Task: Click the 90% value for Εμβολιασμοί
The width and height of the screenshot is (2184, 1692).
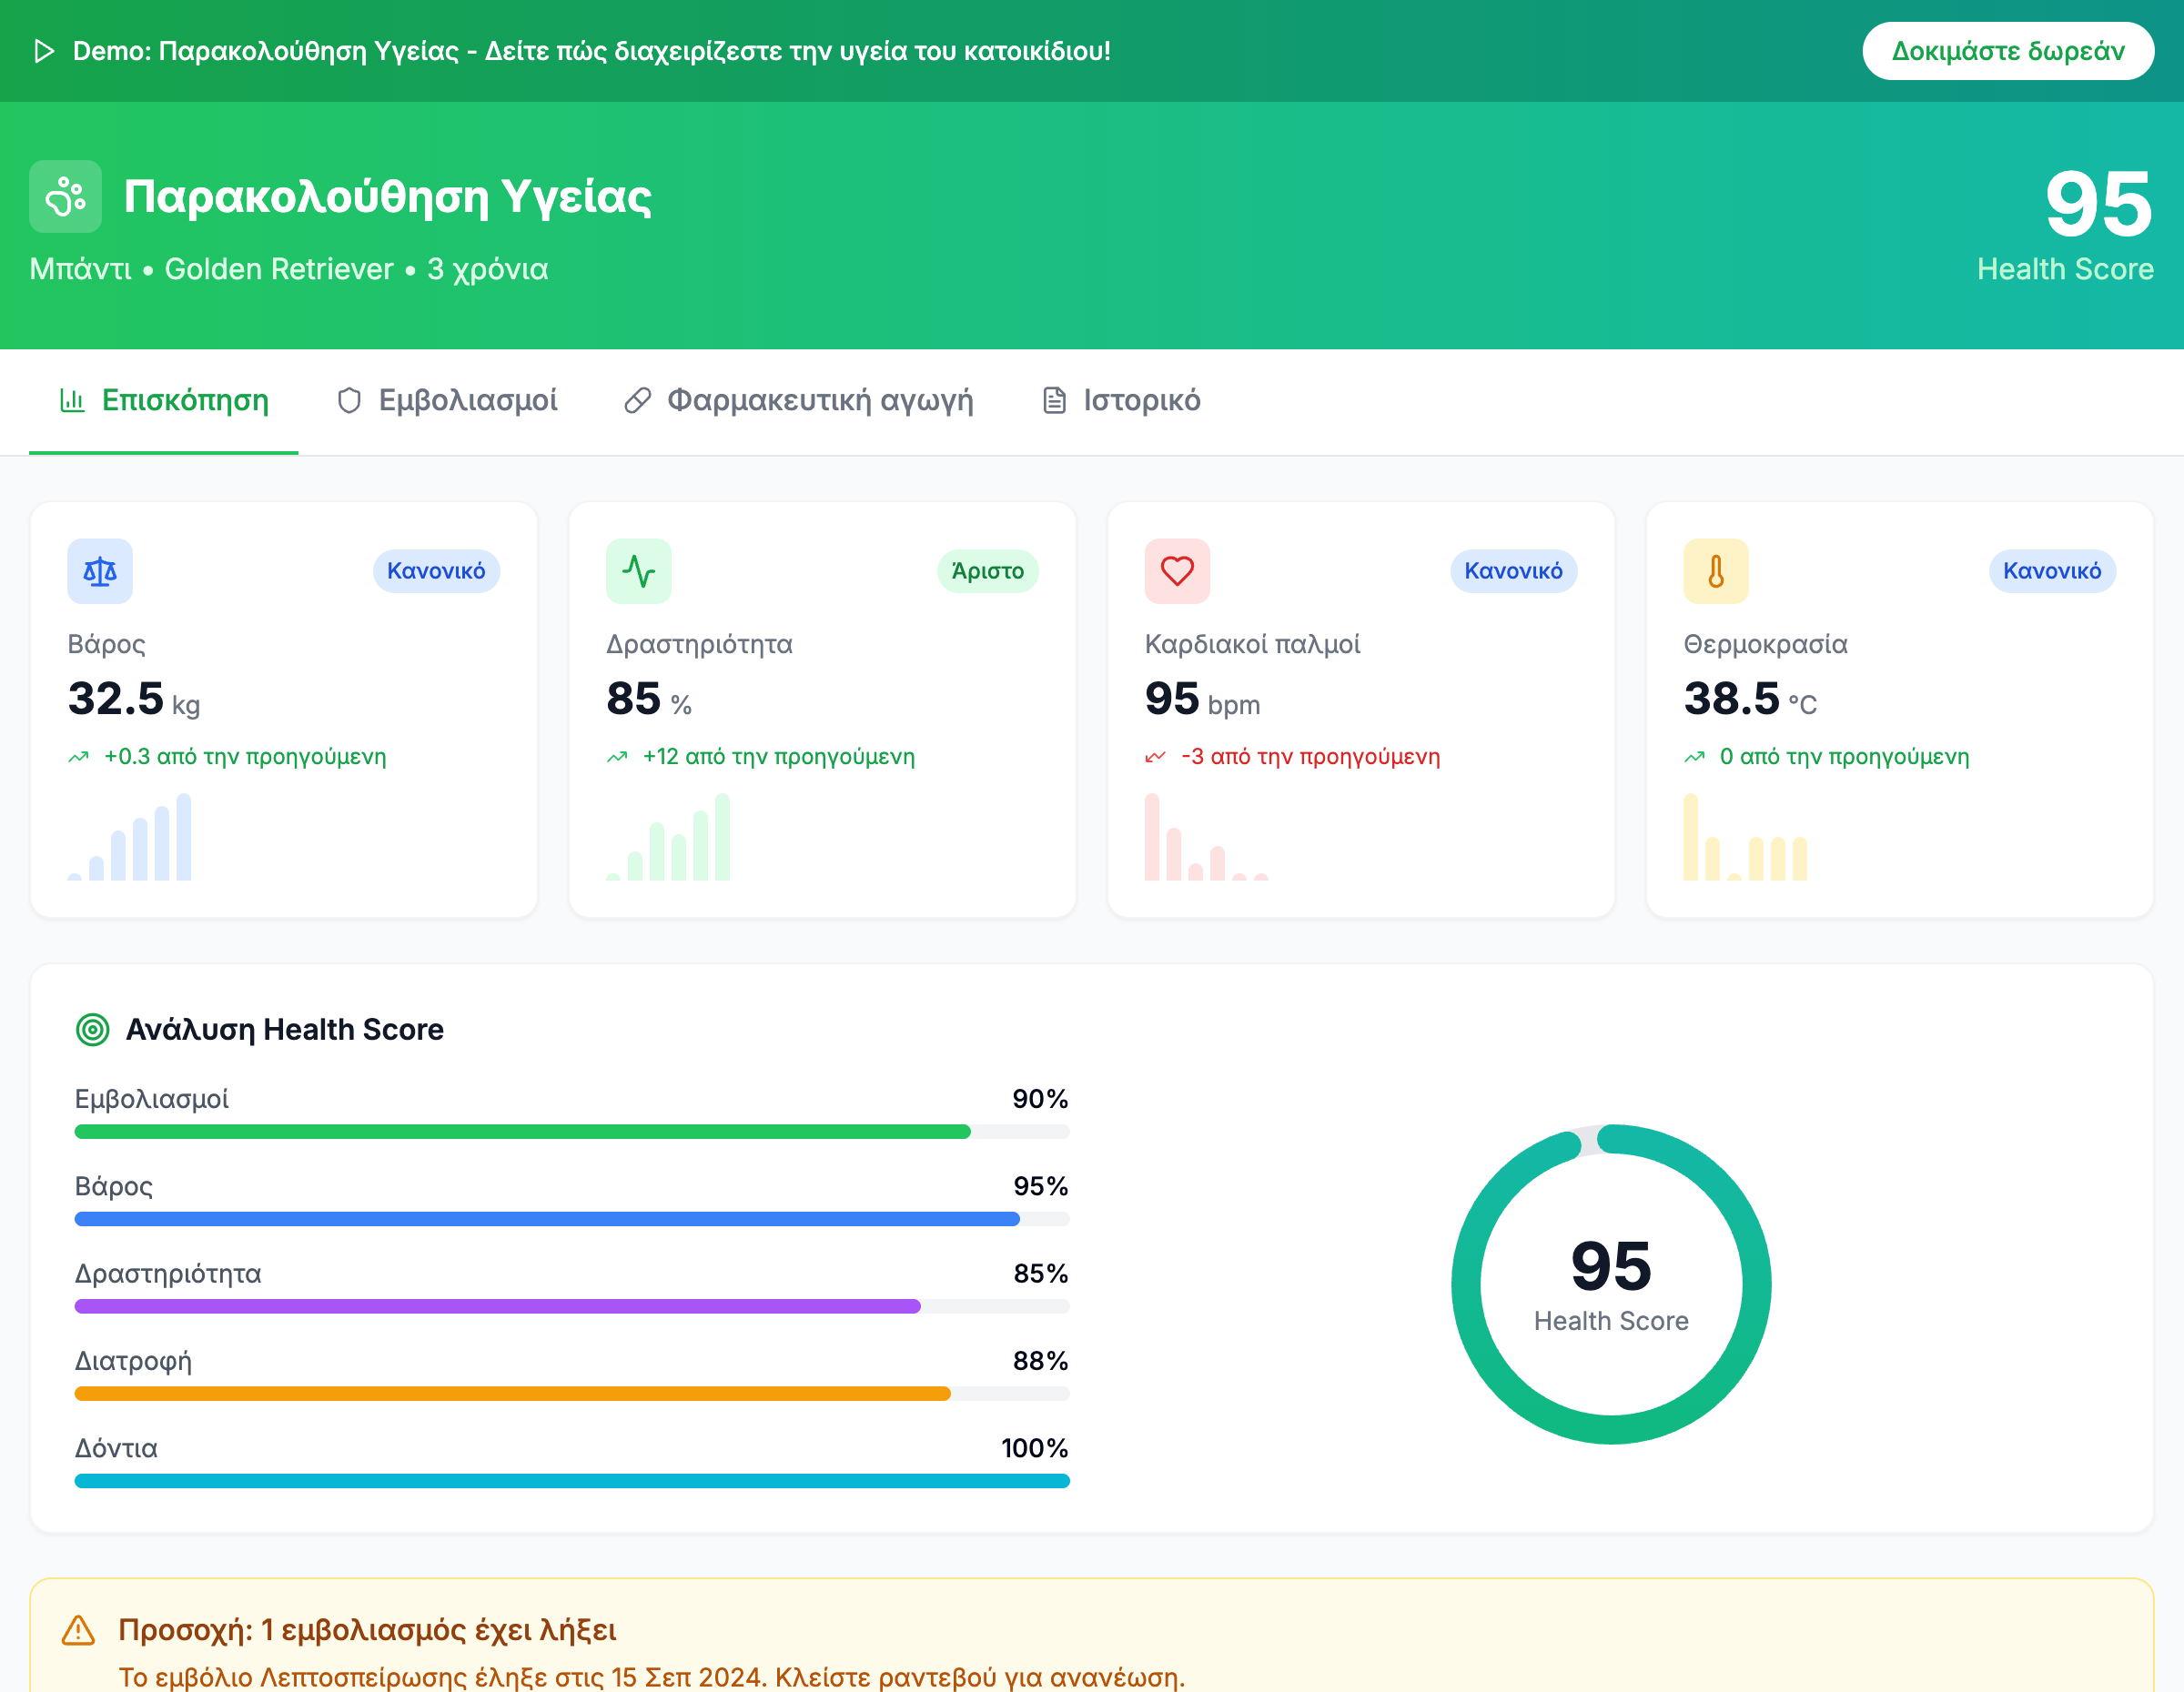Action: [x=1040, y=1100]
